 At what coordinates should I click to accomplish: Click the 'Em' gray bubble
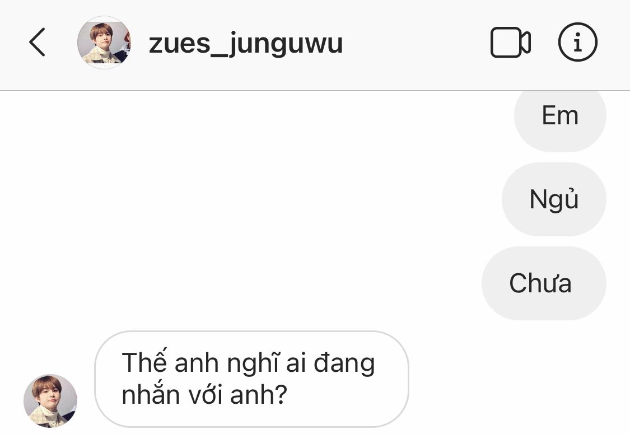pos(559,116)
